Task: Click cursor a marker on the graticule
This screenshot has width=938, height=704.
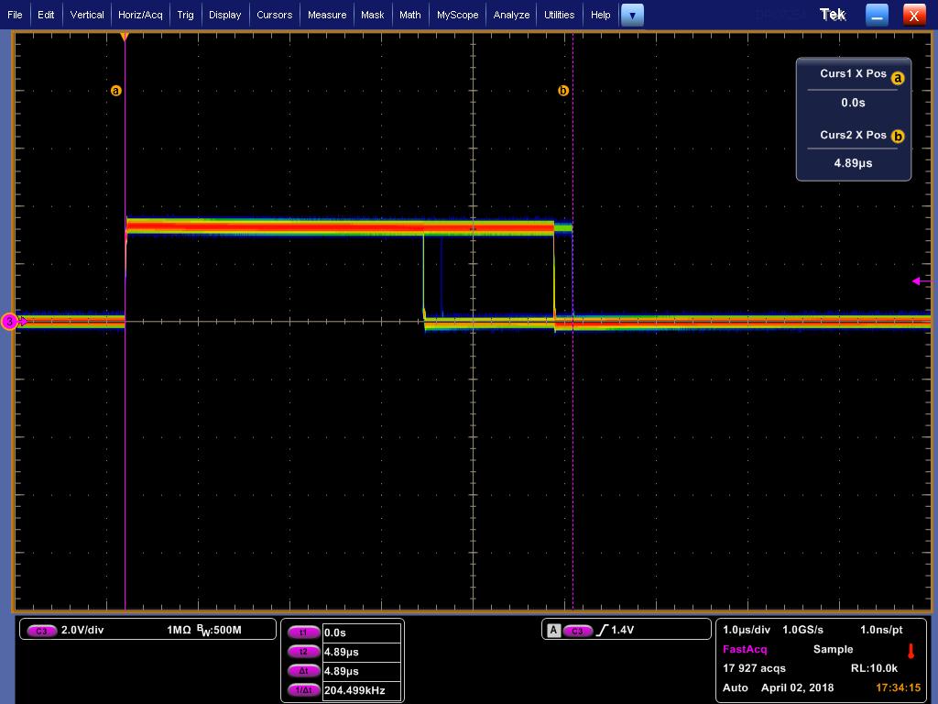Action: (x=116, y=91)
